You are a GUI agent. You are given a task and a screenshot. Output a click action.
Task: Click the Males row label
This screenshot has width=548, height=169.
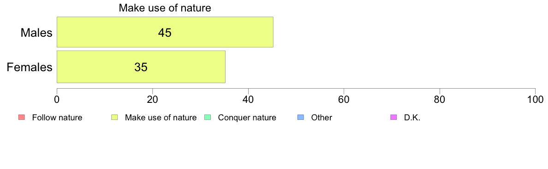(x=36, y=33)
